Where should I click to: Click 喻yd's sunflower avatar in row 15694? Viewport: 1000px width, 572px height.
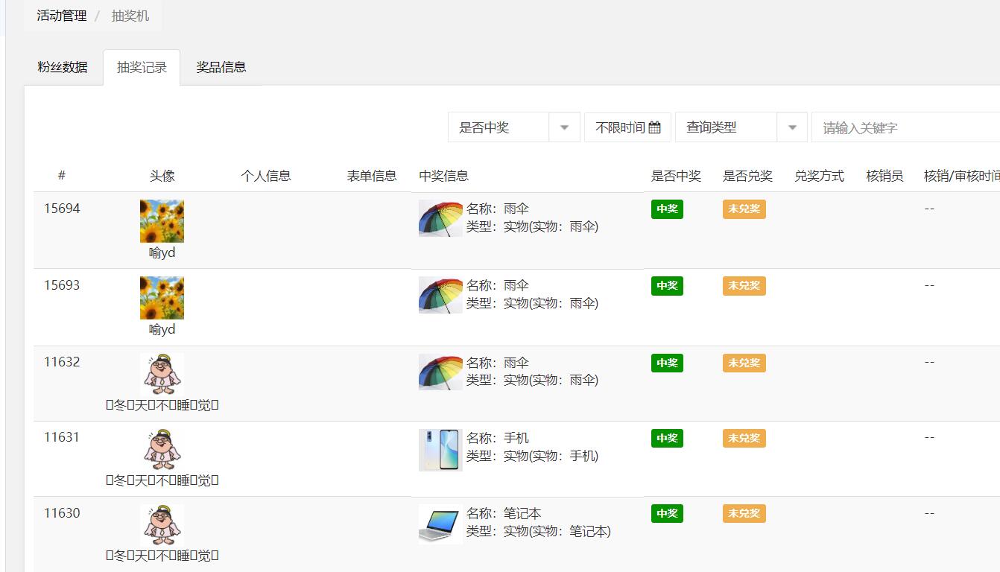click(x=161, y=220)
